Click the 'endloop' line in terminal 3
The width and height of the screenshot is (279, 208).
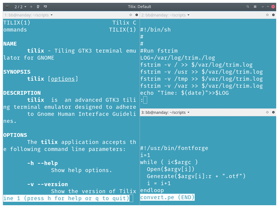pos(152,190)
